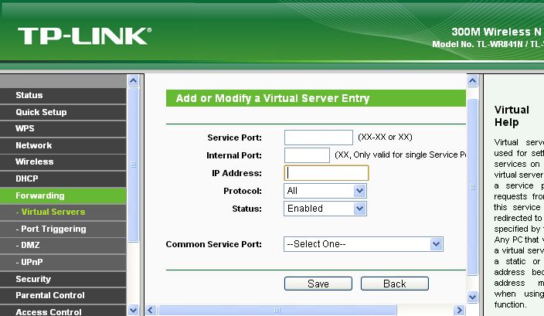544x316 pixels.
Task: Click the main panel scroll-up arrow
Action: [473, 81]
